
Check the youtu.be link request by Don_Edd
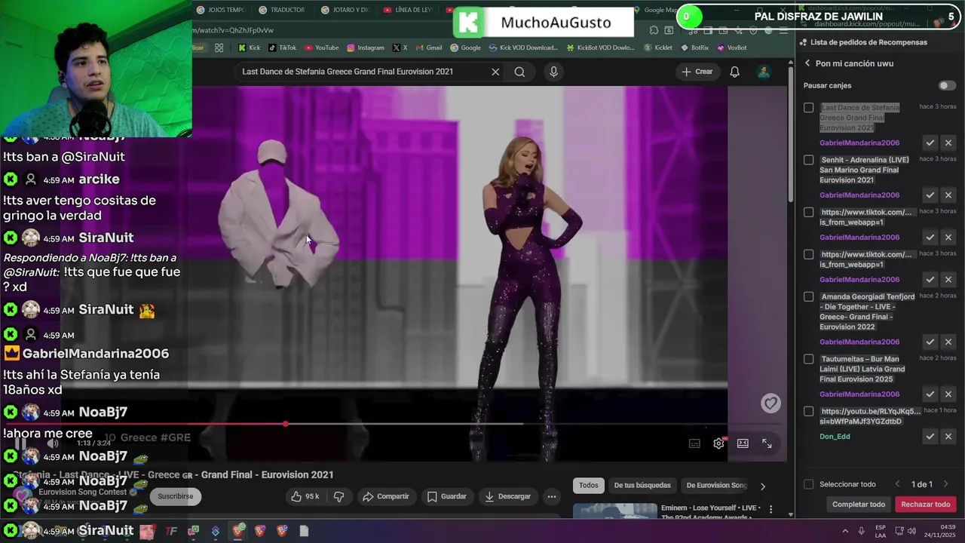[x=808, y=412]
